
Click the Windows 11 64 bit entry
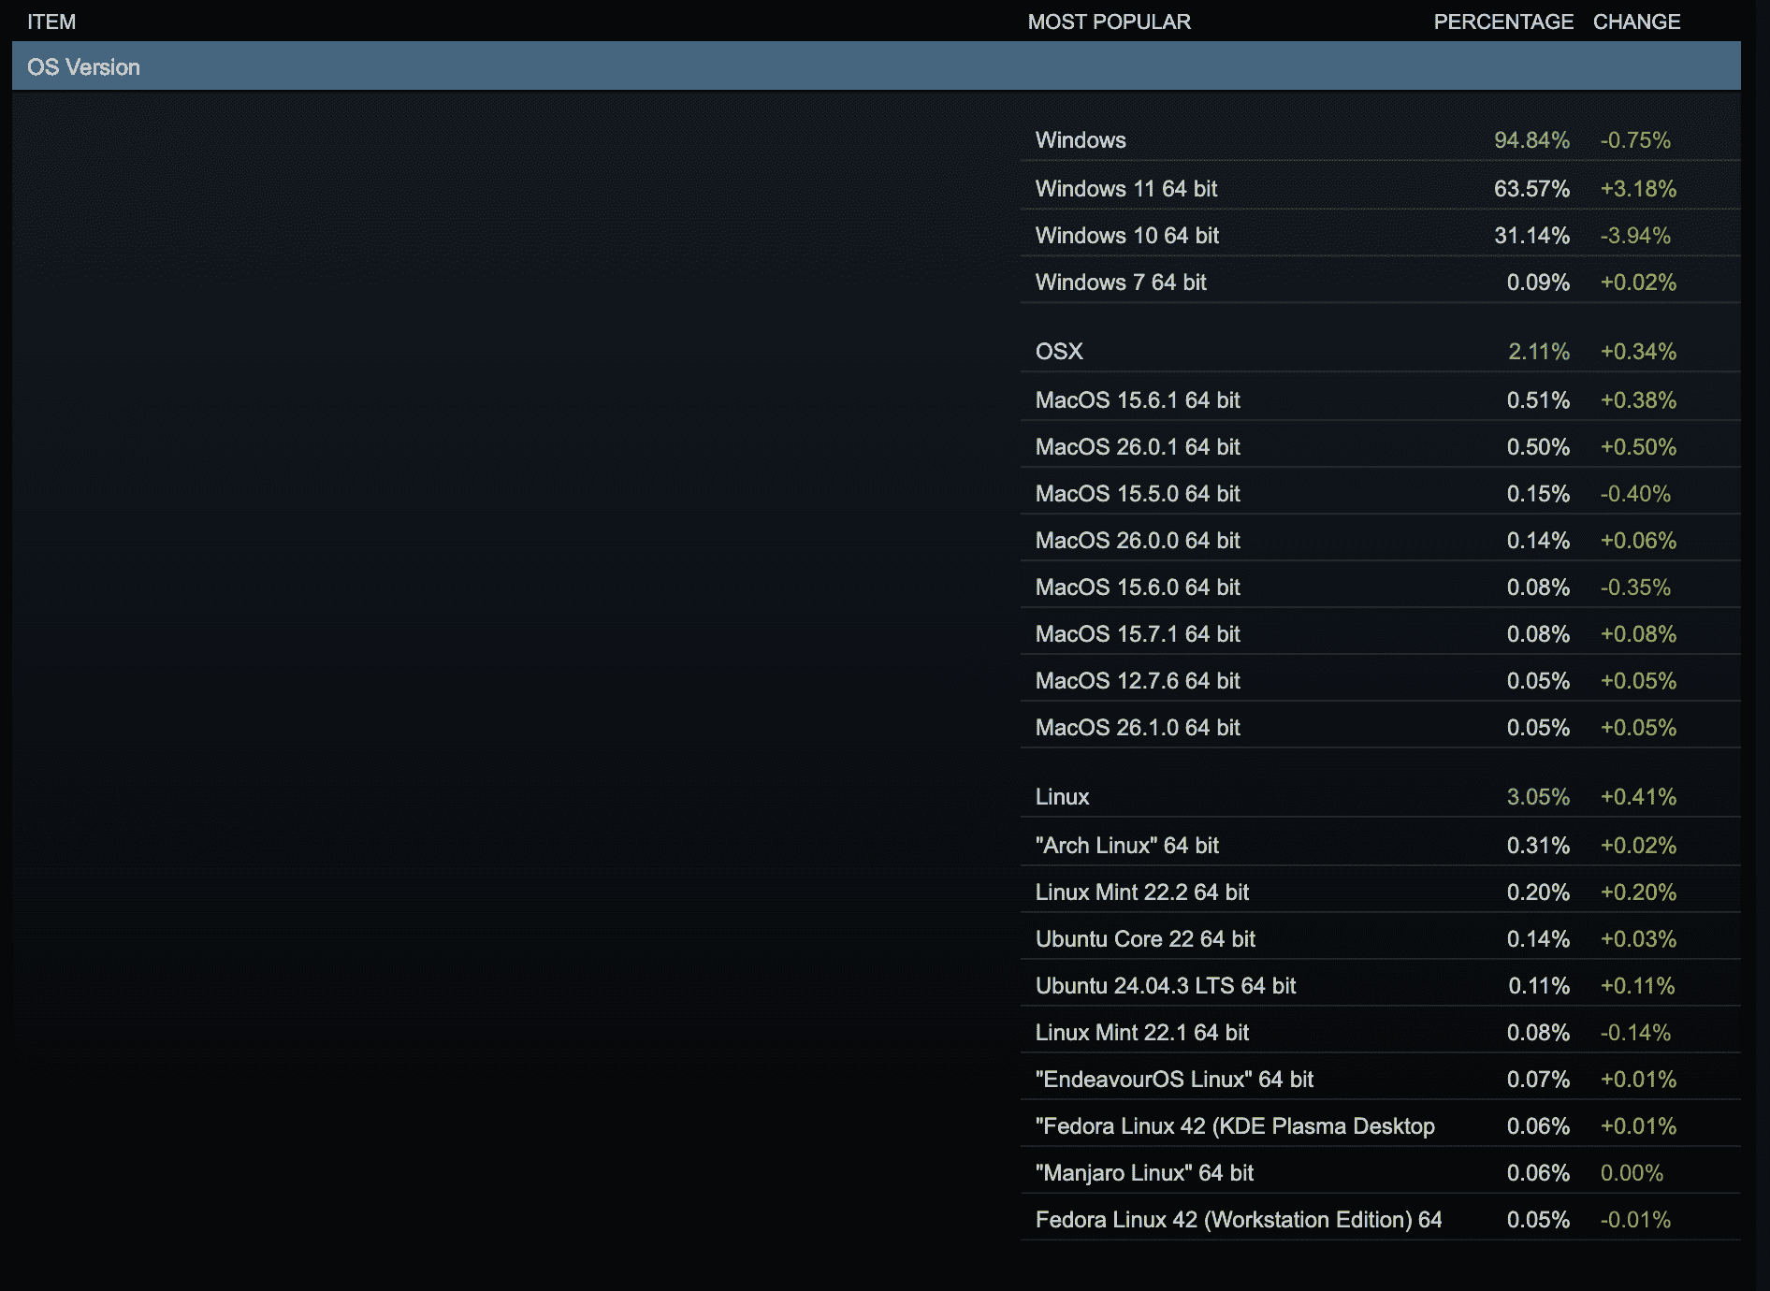pos(1126,188)
